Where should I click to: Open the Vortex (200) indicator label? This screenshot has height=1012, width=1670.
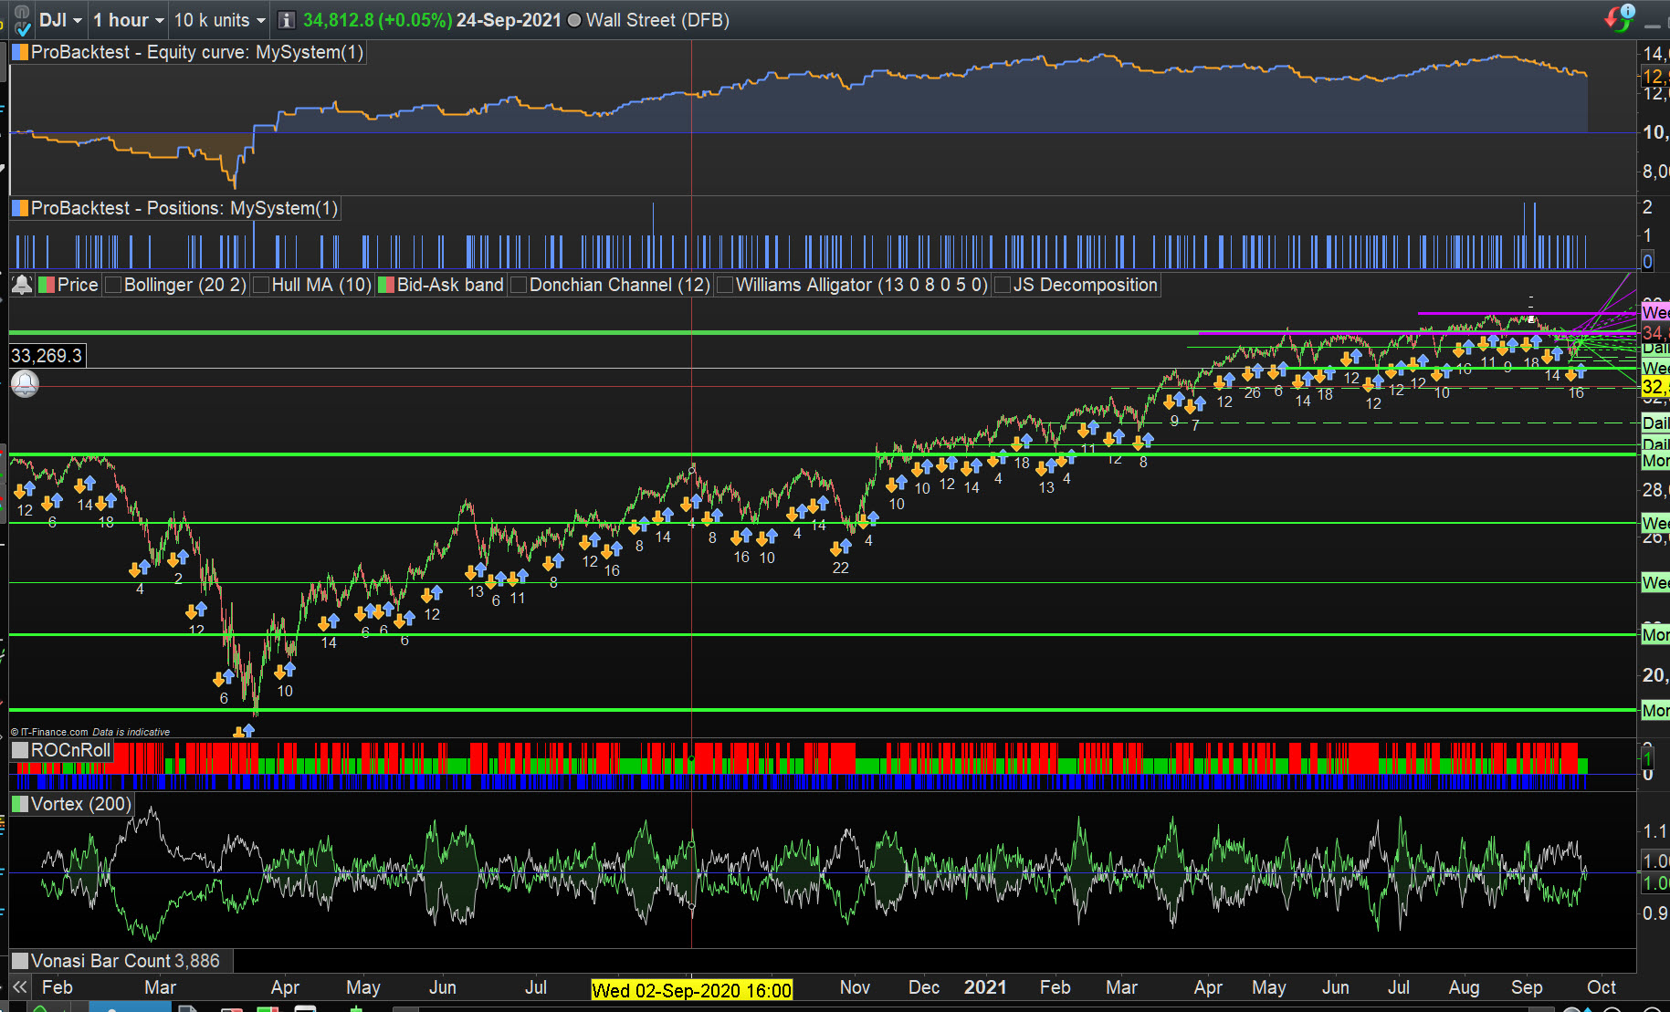(80, 804)
